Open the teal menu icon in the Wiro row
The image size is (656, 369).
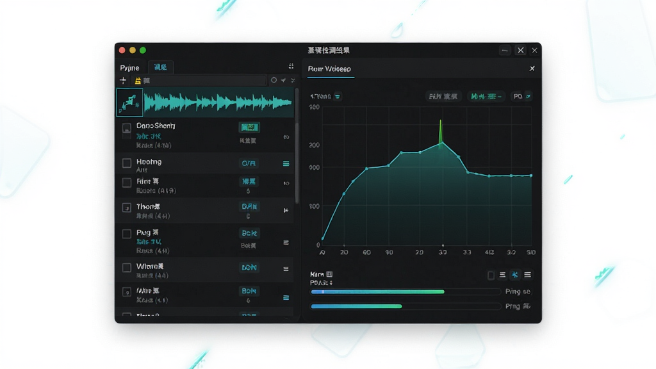(286, 297)
